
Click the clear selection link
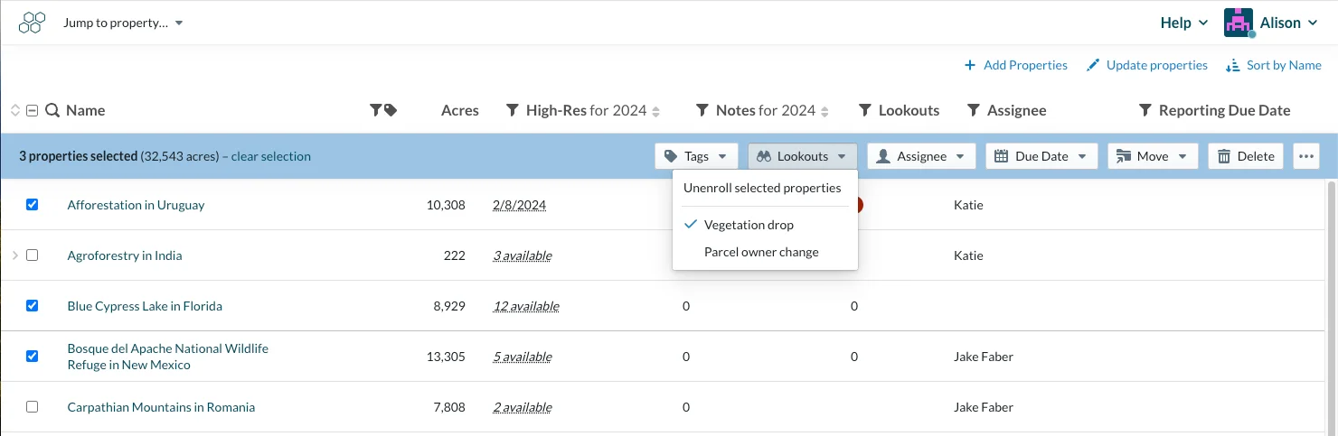pyautogui.click(x=271, y=156)
